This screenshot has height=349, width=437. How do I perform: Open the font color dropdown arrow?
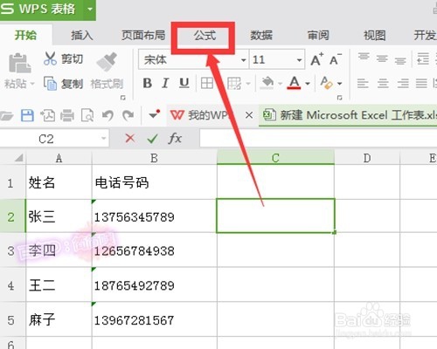(x=308, y=84)
